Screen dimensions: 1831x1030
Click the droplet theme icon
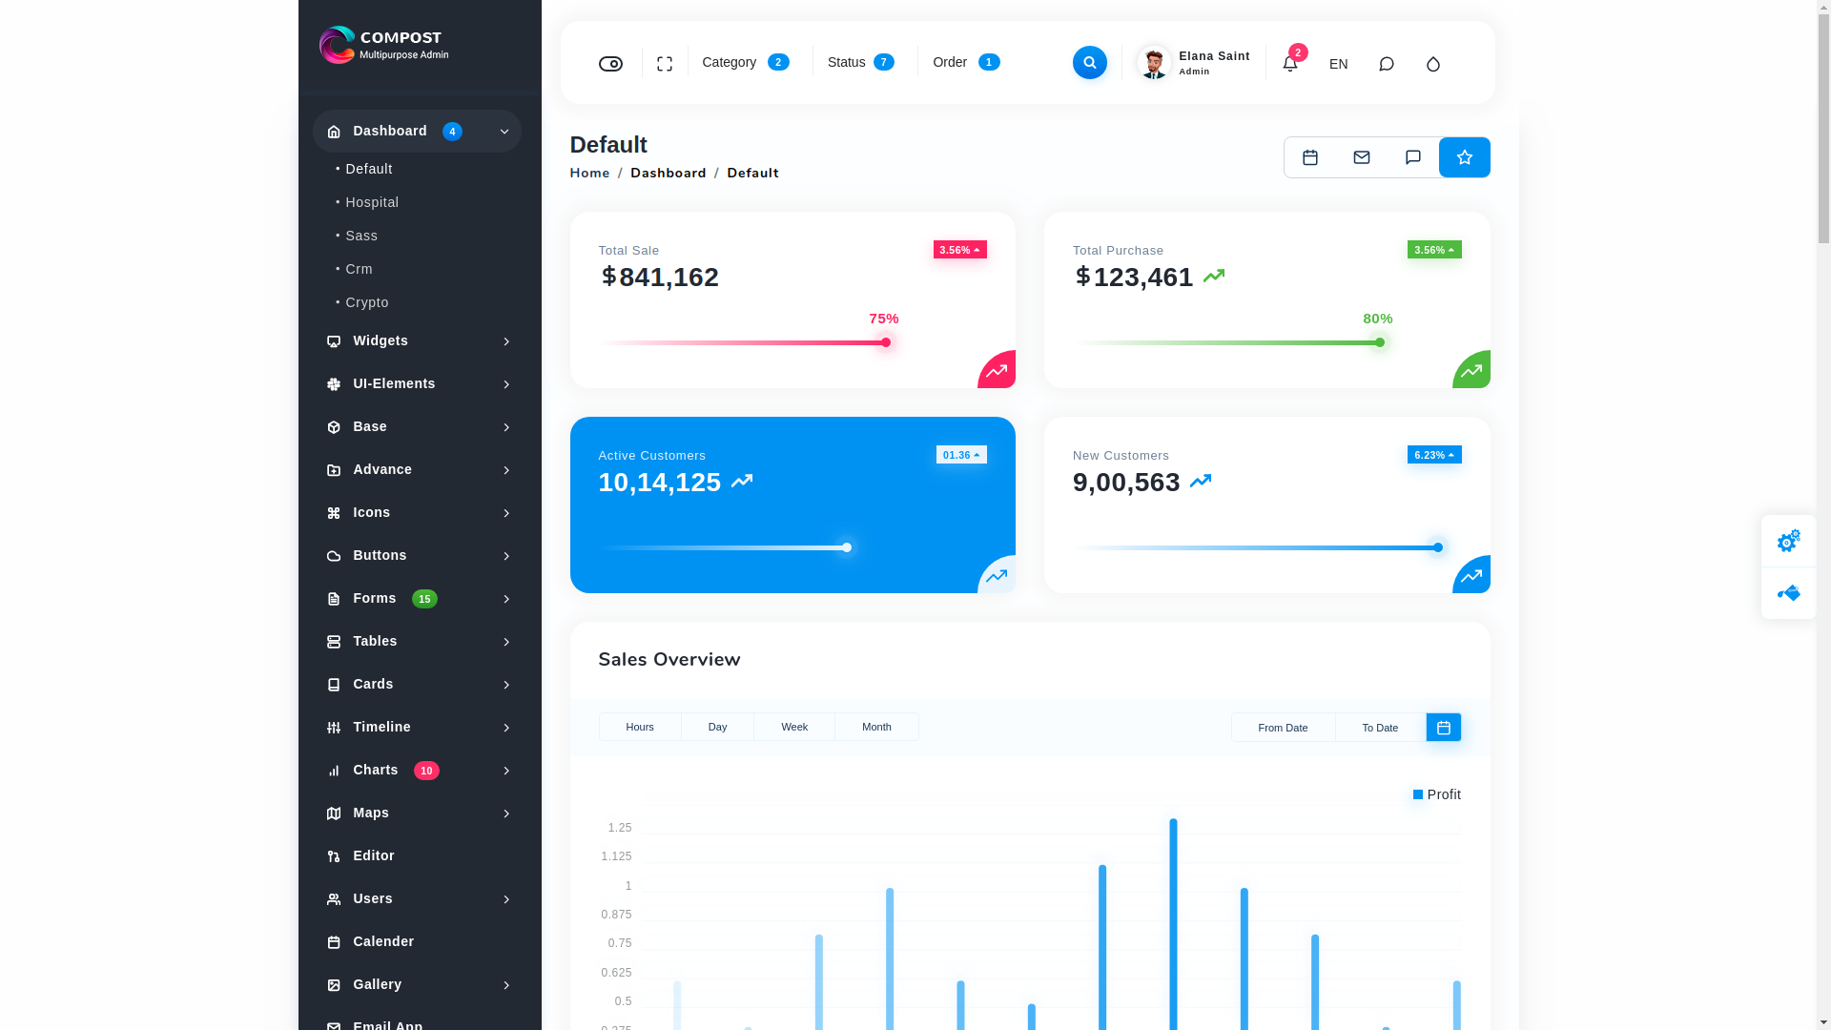pos(1432,64)
